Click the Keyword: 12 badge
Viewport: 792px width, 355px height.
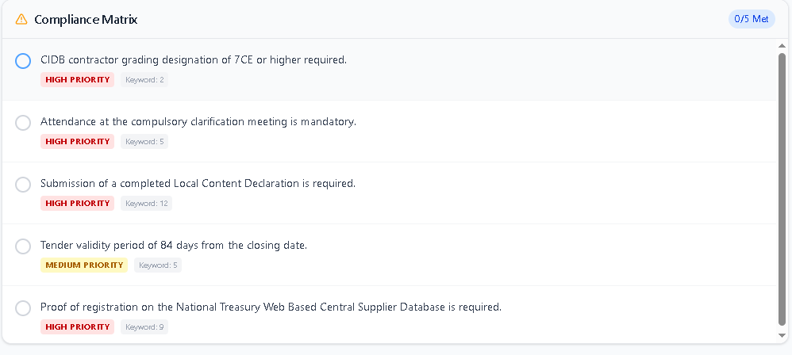click(x=147, y=204)
